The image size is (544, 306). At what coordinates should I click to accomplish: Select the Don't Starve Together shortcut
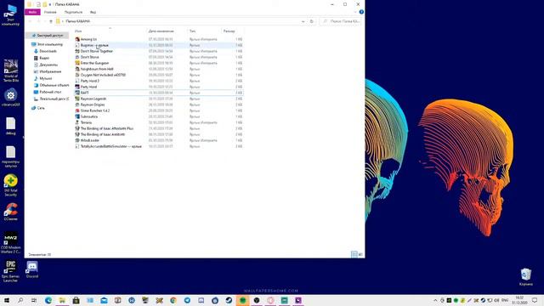(x=96, y=51)
